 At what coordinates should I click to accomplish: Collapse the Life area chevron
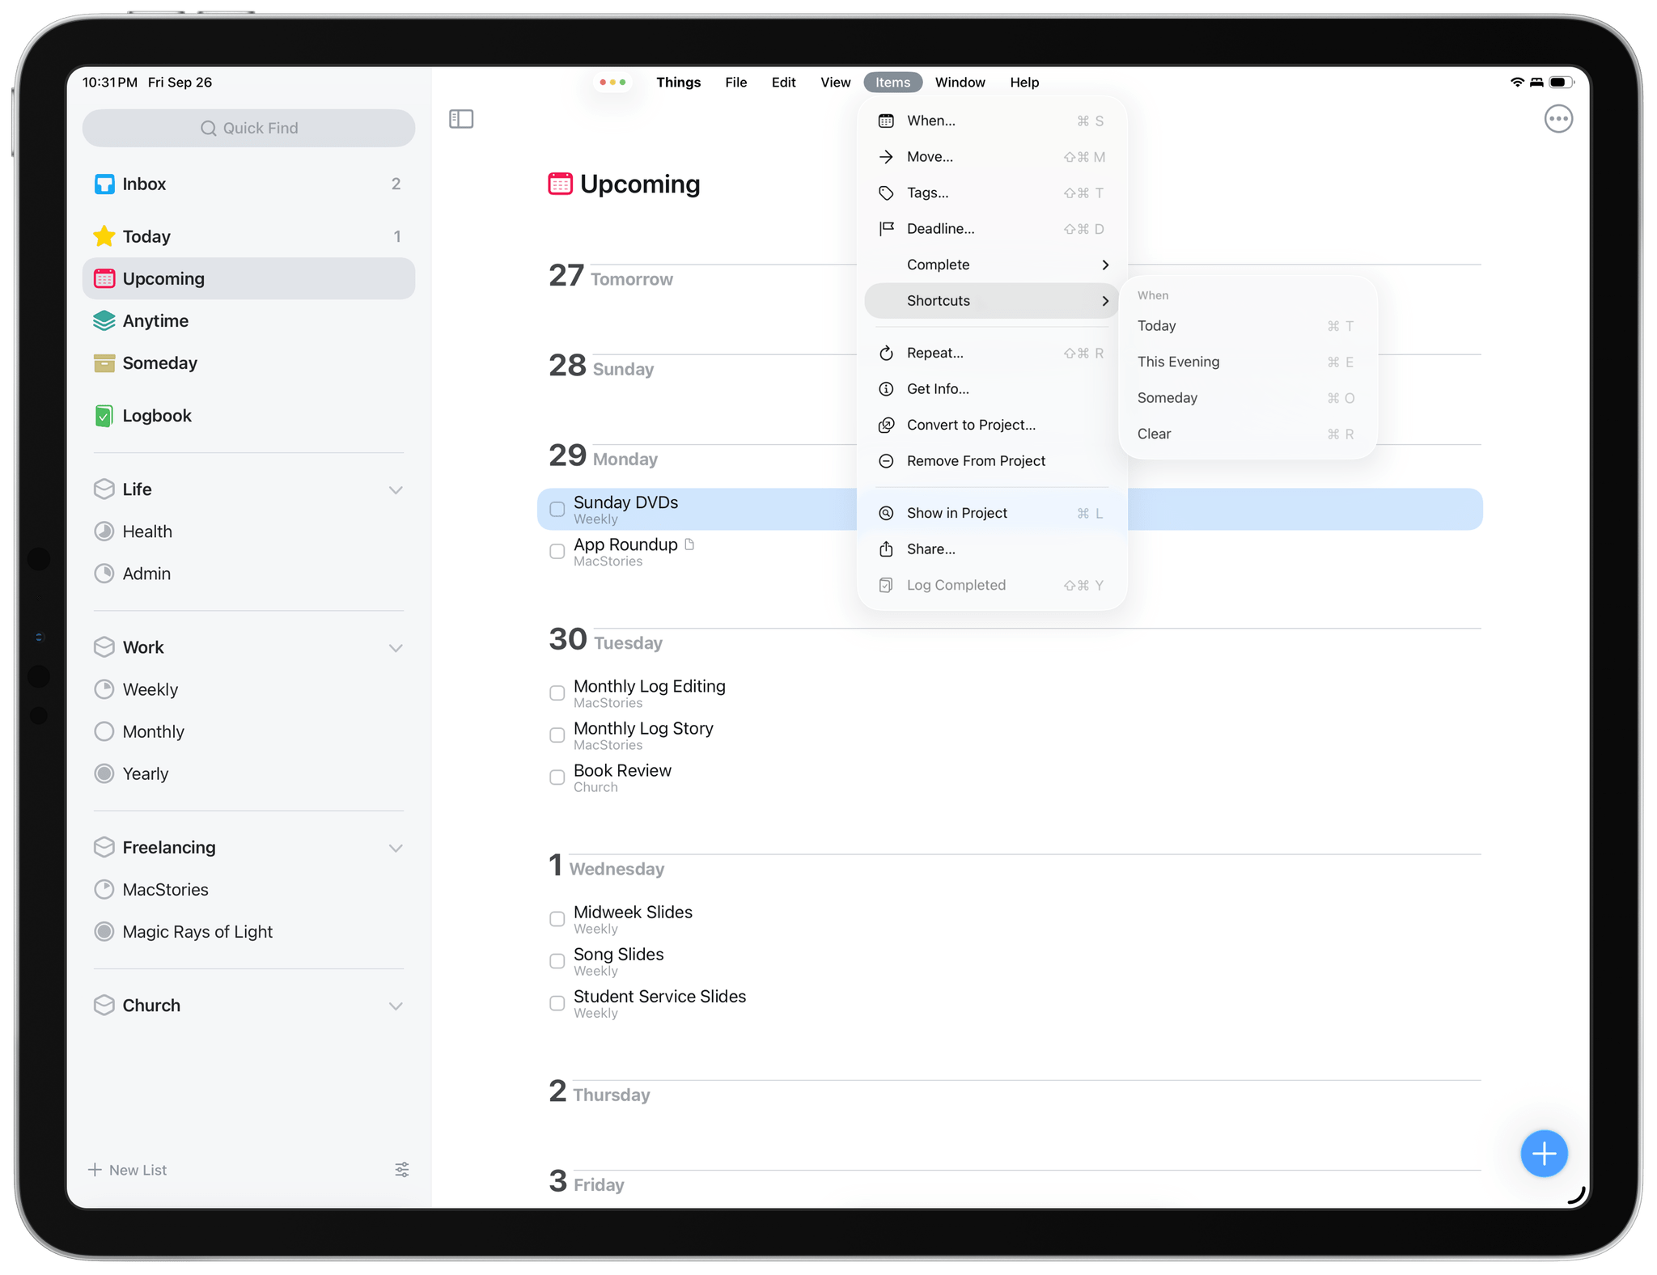pos(396,490)
